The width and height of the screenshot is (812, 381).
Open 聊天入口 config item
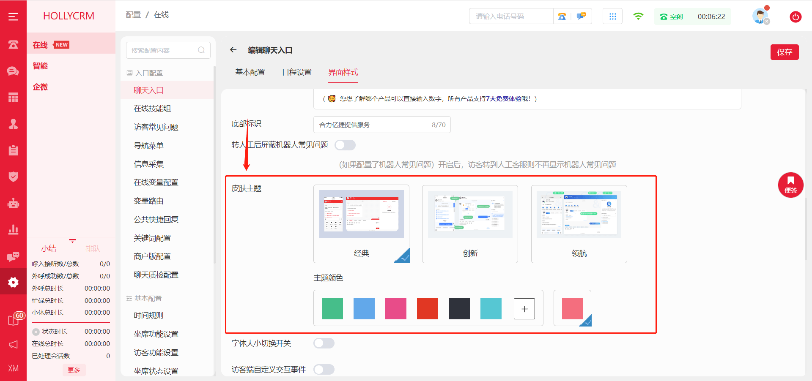[x=167, y=90]
